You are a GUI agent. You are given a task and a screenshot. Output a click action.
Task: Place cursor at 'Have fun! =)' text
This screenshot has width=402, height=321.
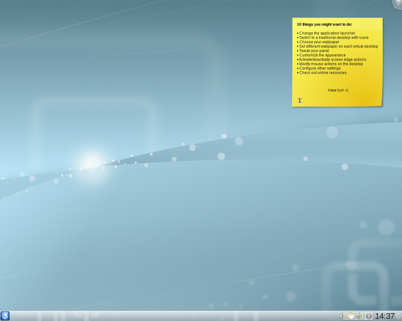click(338, 90)
